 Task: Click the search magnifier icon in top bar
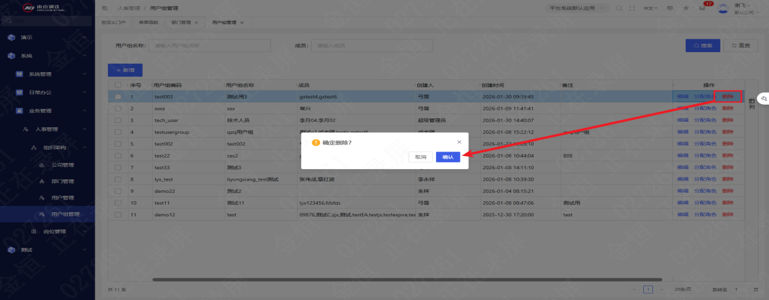coord(619,8)
